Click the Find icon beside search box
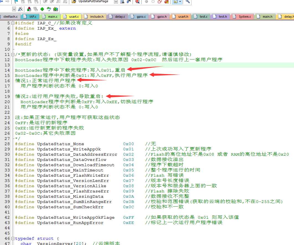294x245 pixels. (x=122, y=2)
